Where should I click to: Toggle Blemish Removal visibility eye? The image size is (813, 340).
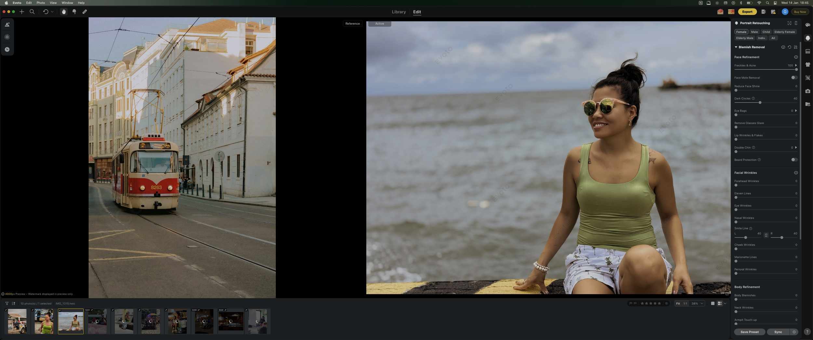click(x=783, y=47)
